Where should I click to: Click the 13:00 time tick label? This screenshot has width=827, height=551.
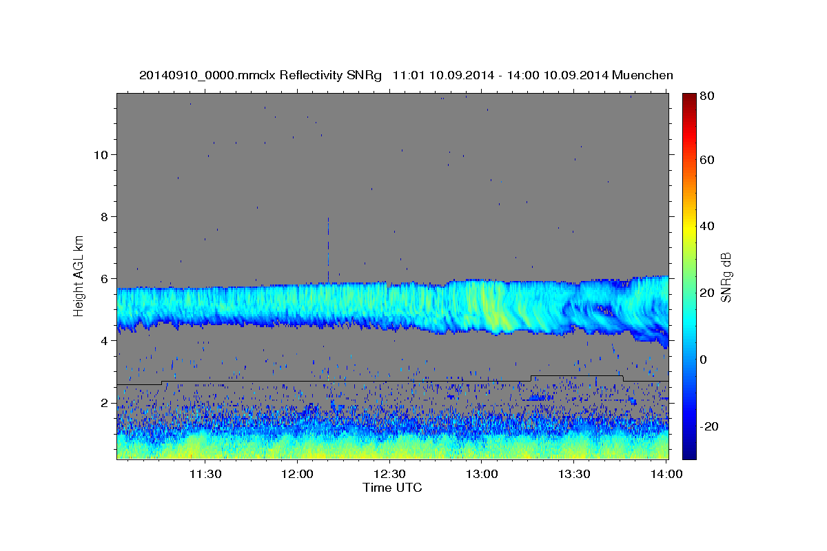482,475
